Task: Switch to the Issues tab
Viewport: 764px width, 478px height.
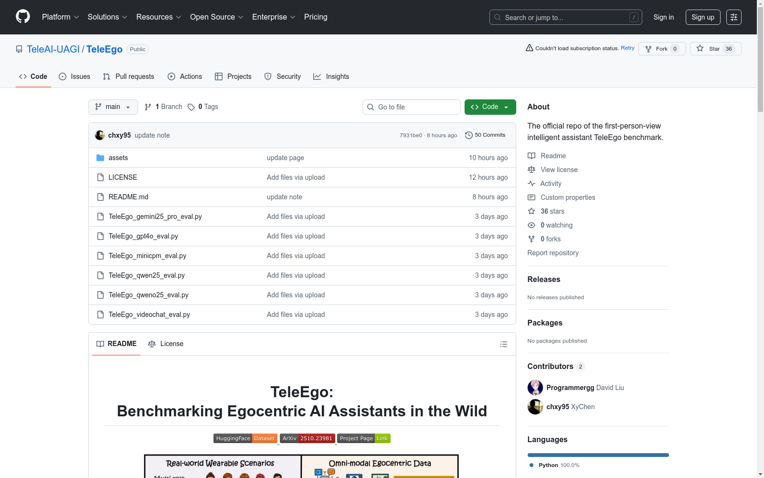Action: pyautogui.click(x=74, y=76)
